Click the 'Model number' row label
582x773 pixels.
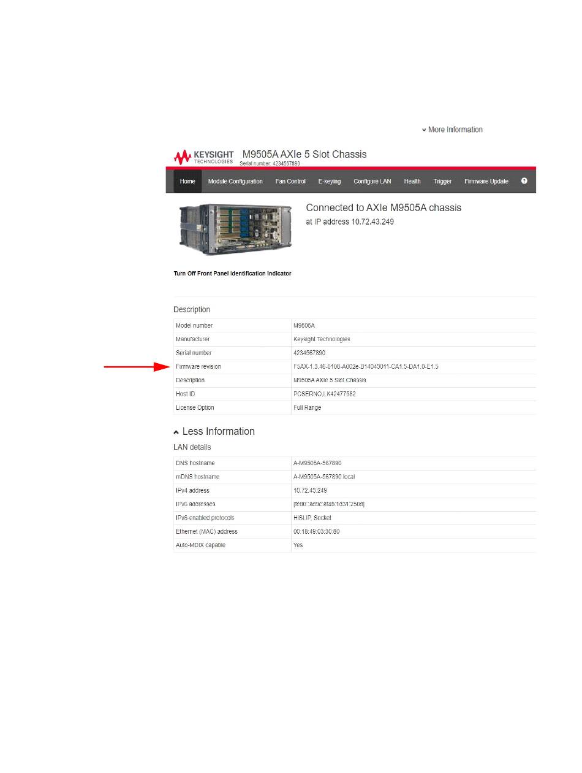[194, 326]
